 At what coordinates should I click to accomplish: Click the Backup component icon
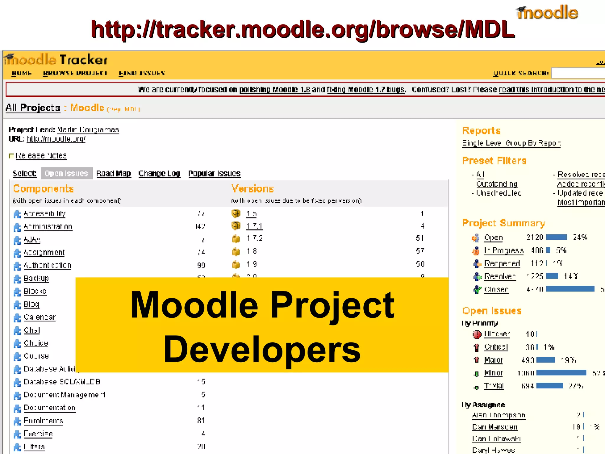(17, 279)
